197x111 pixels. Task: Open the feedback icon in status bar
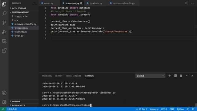(188, 109)
